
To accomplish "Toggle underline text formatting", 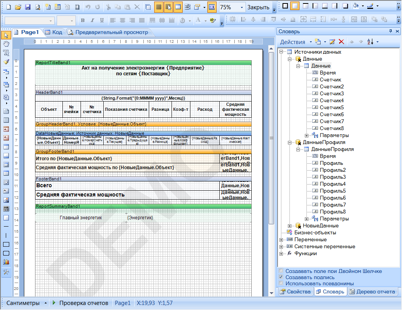I will [102, 20].
